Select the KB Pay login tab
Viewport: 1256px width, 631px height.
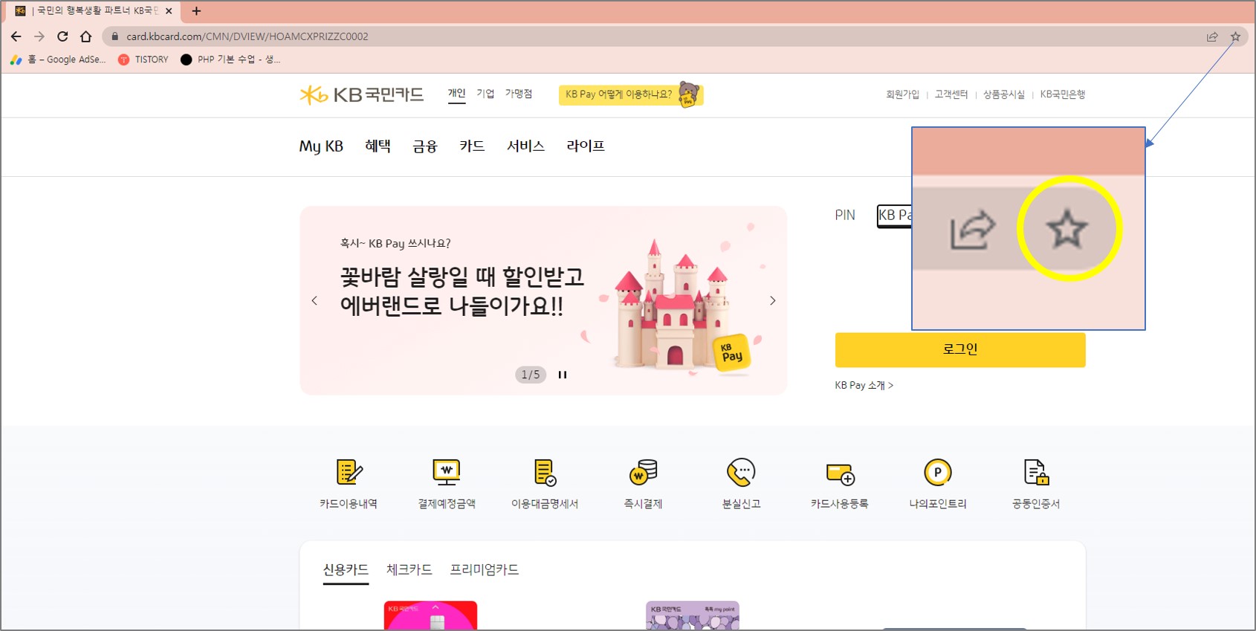tap(894, 216)
